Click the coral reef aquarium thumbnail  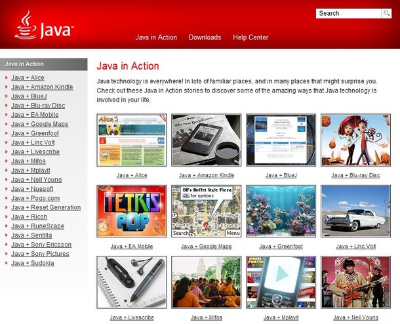[x=281, y=211]
